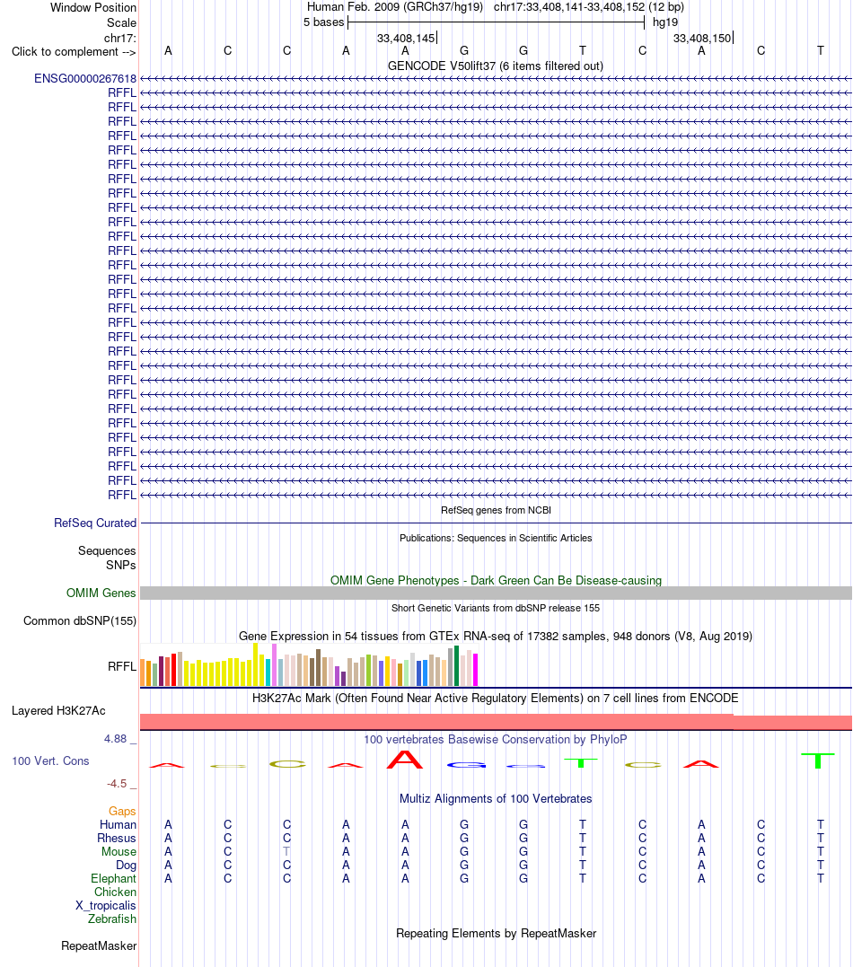Click the H3K27Ac Mark ENCODE track title
The image size is (853, 967).
pos(496,699)
